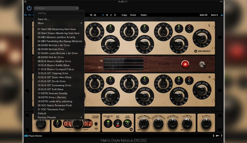Enable Solo S
The height and width of the screenshot is (143, 247).
point(214,15)
